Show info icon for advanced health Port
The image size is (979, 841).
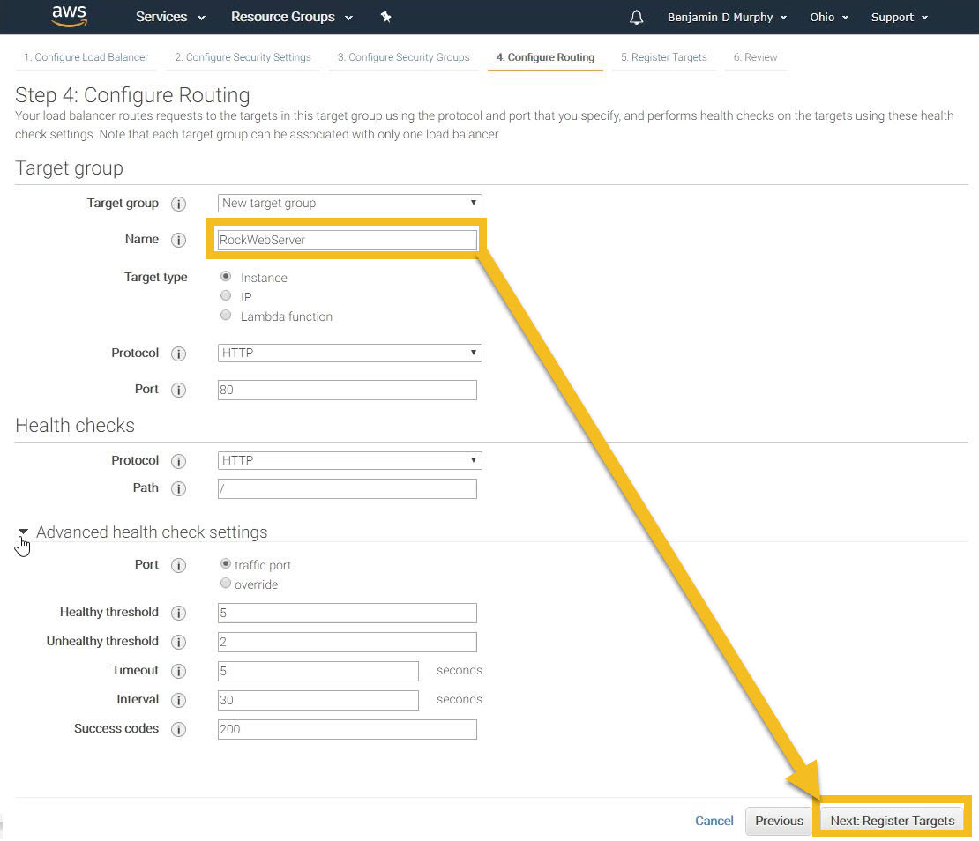point(178,565)
